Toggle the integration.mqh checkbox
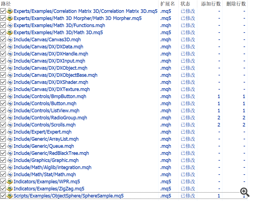 coord(3,167)
